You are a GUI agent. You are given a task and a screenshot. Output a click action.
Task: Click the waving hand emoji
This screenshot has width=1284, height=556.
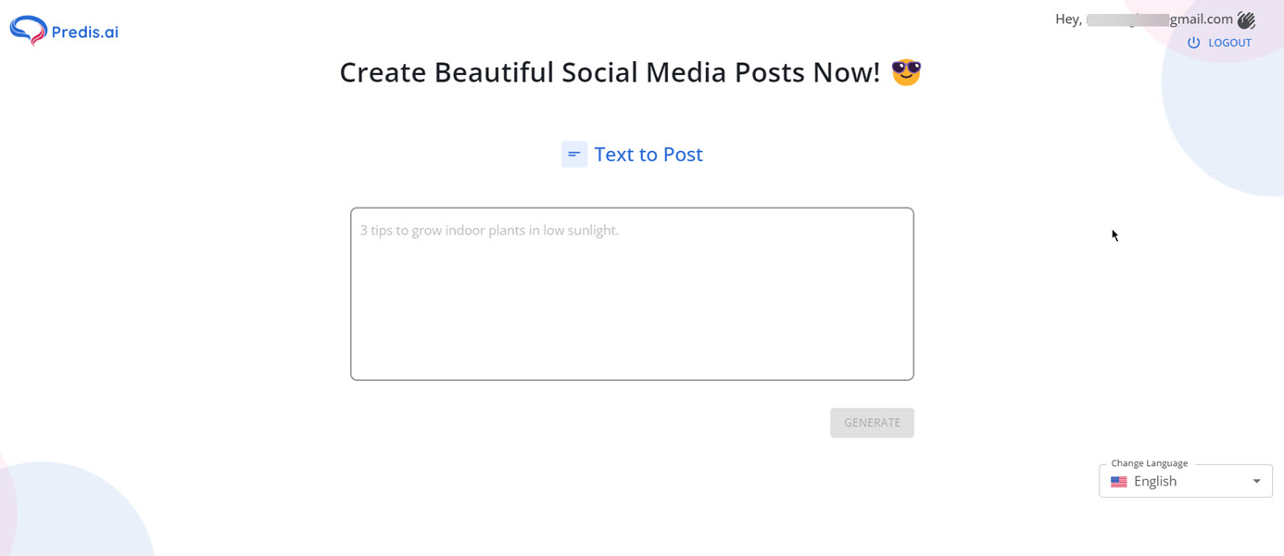[1246, 19]
